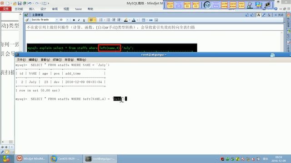Click the highlight color marker icon
This screenshot has width=291, height=163.
click(x=126, y=20)
